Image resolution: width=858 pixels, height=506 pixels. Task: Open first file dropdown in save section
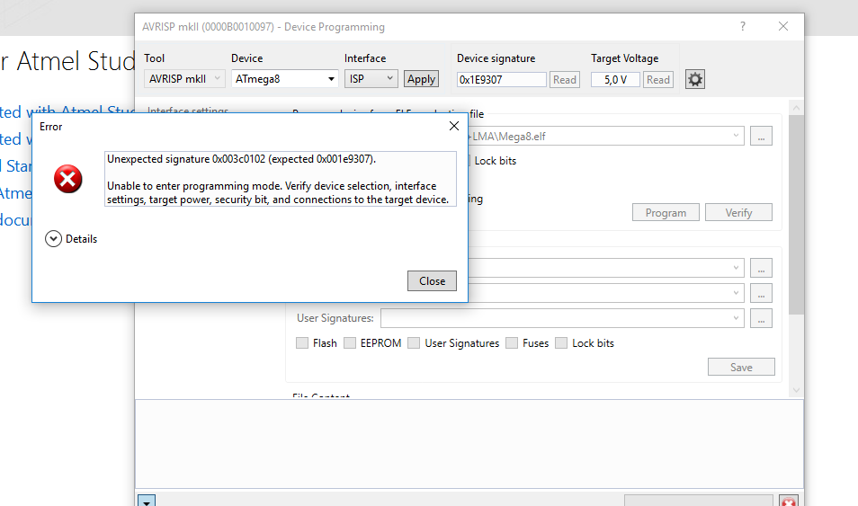(736, 268)
